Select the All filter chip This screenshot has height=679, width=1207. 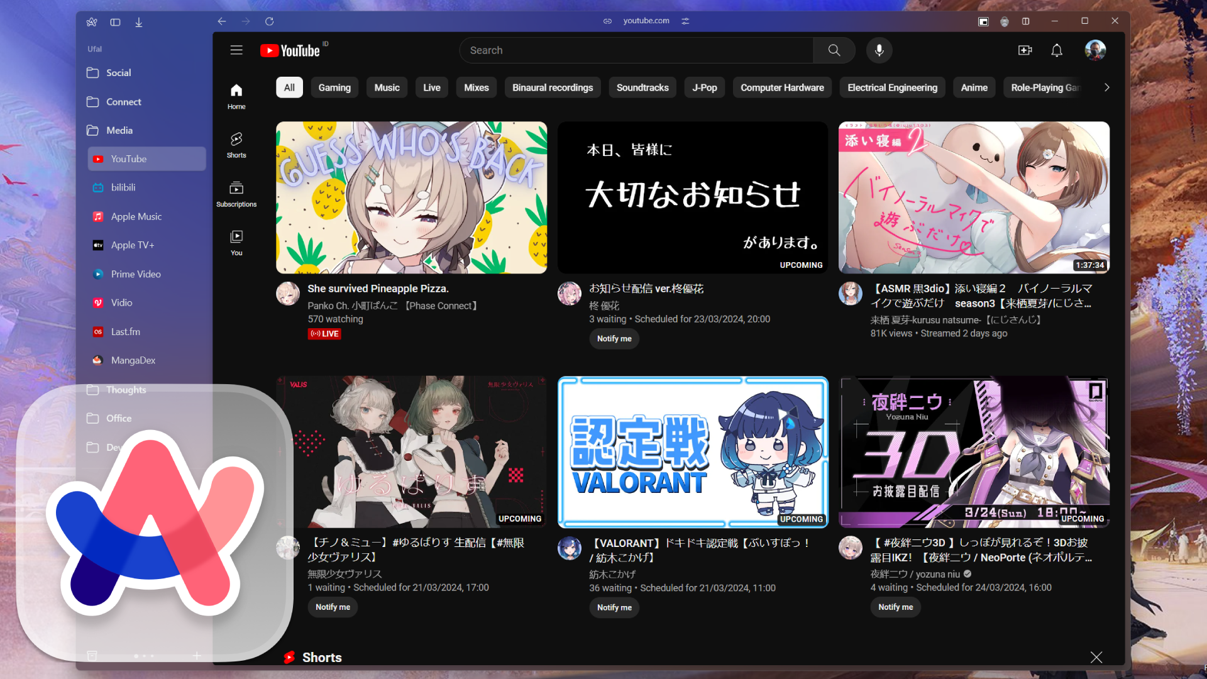coord(289,87)
